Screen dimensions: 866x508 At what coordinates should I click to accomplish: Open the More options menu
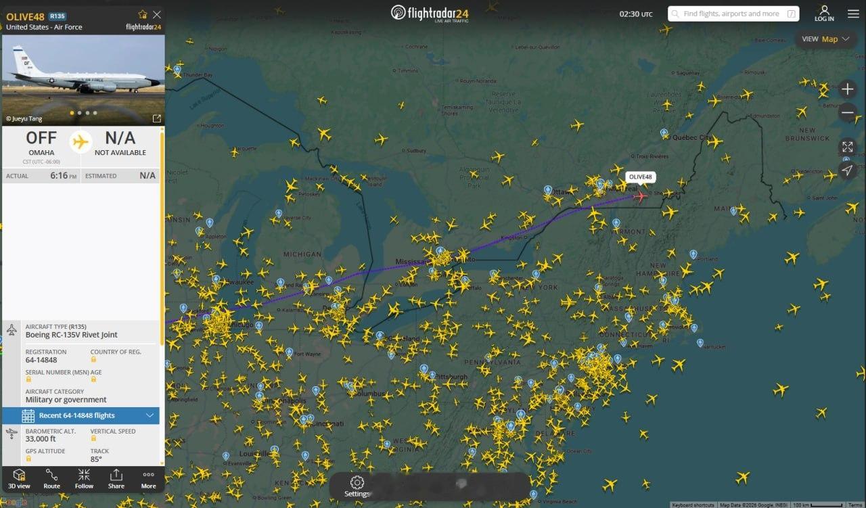coord(149,478)
